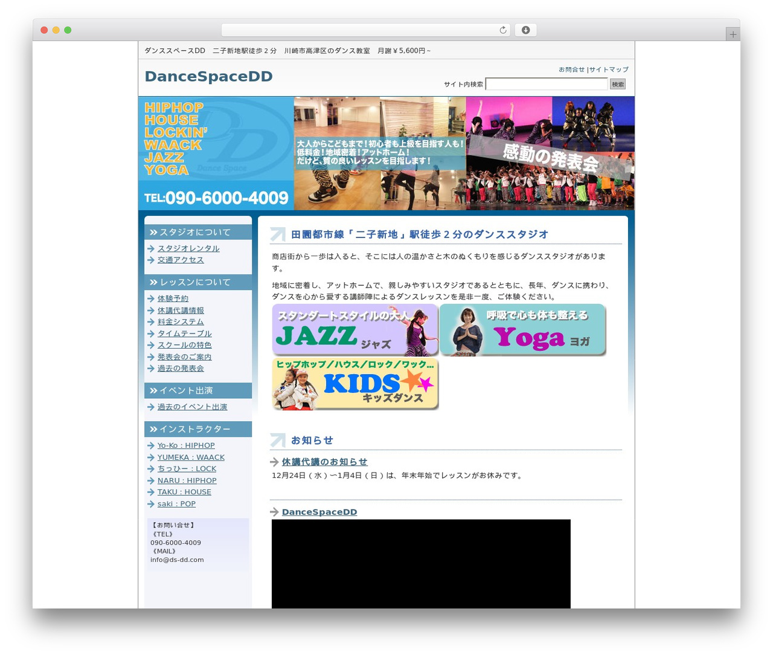Click the インストラクター sidebar section header
The image size is (773, 655).
point(198,429)
